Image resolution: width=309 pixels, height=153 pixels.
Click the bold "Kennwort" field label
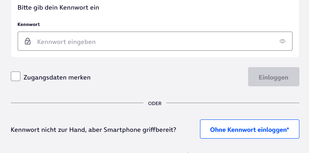click(x=28, y=24)
